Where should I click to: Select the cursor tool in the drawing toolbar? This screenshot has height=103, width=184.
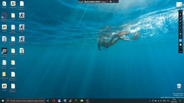coord(181,14)
